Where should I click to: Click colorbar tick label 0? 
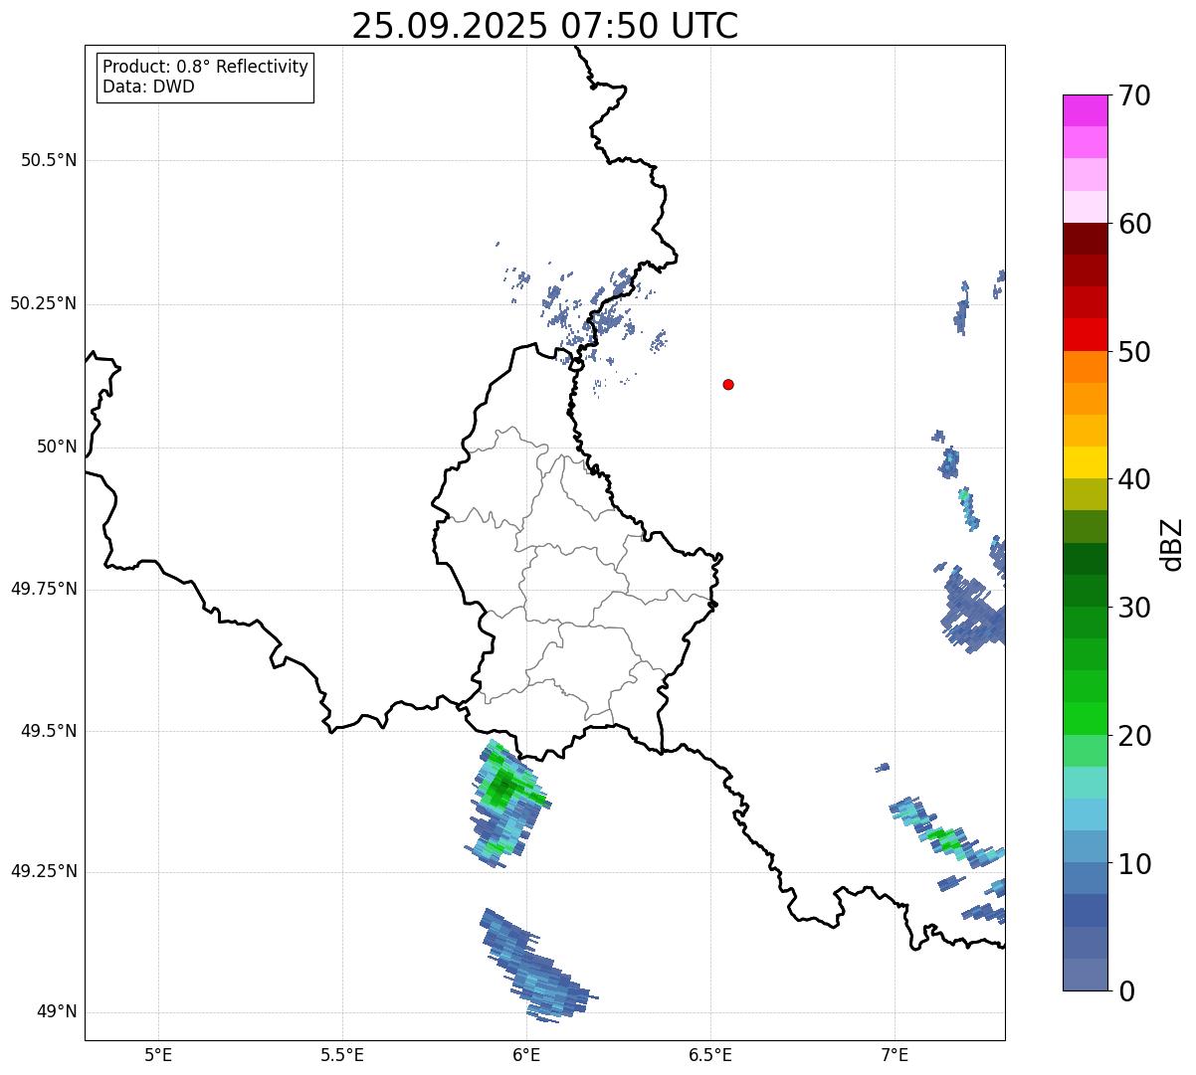[x=1126, y=991]
